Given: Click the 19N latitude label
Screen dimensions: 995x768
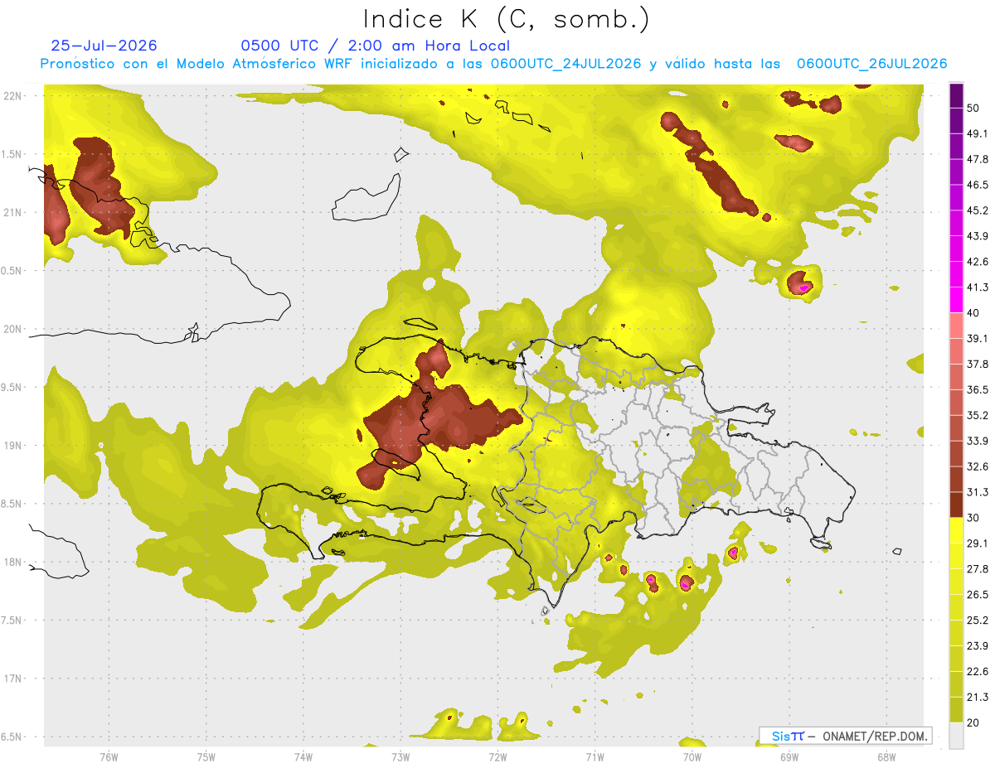Looking at the screenshot, I should (x=12, y=446).
